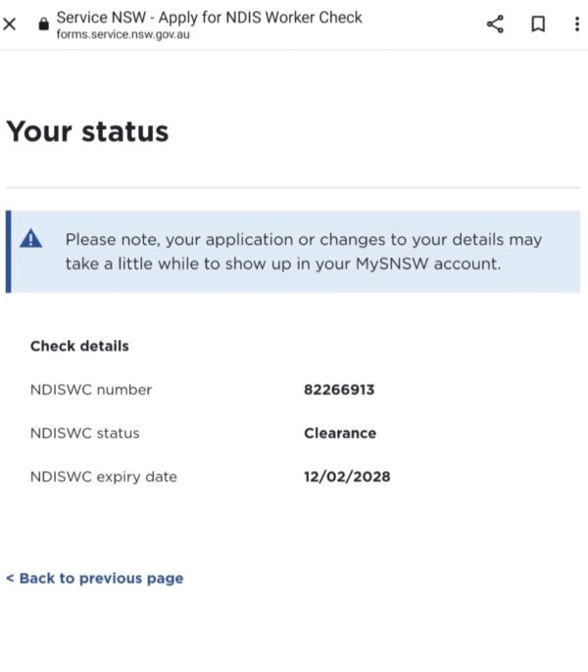Click the 'NDISWC expiry date' label

103,477
